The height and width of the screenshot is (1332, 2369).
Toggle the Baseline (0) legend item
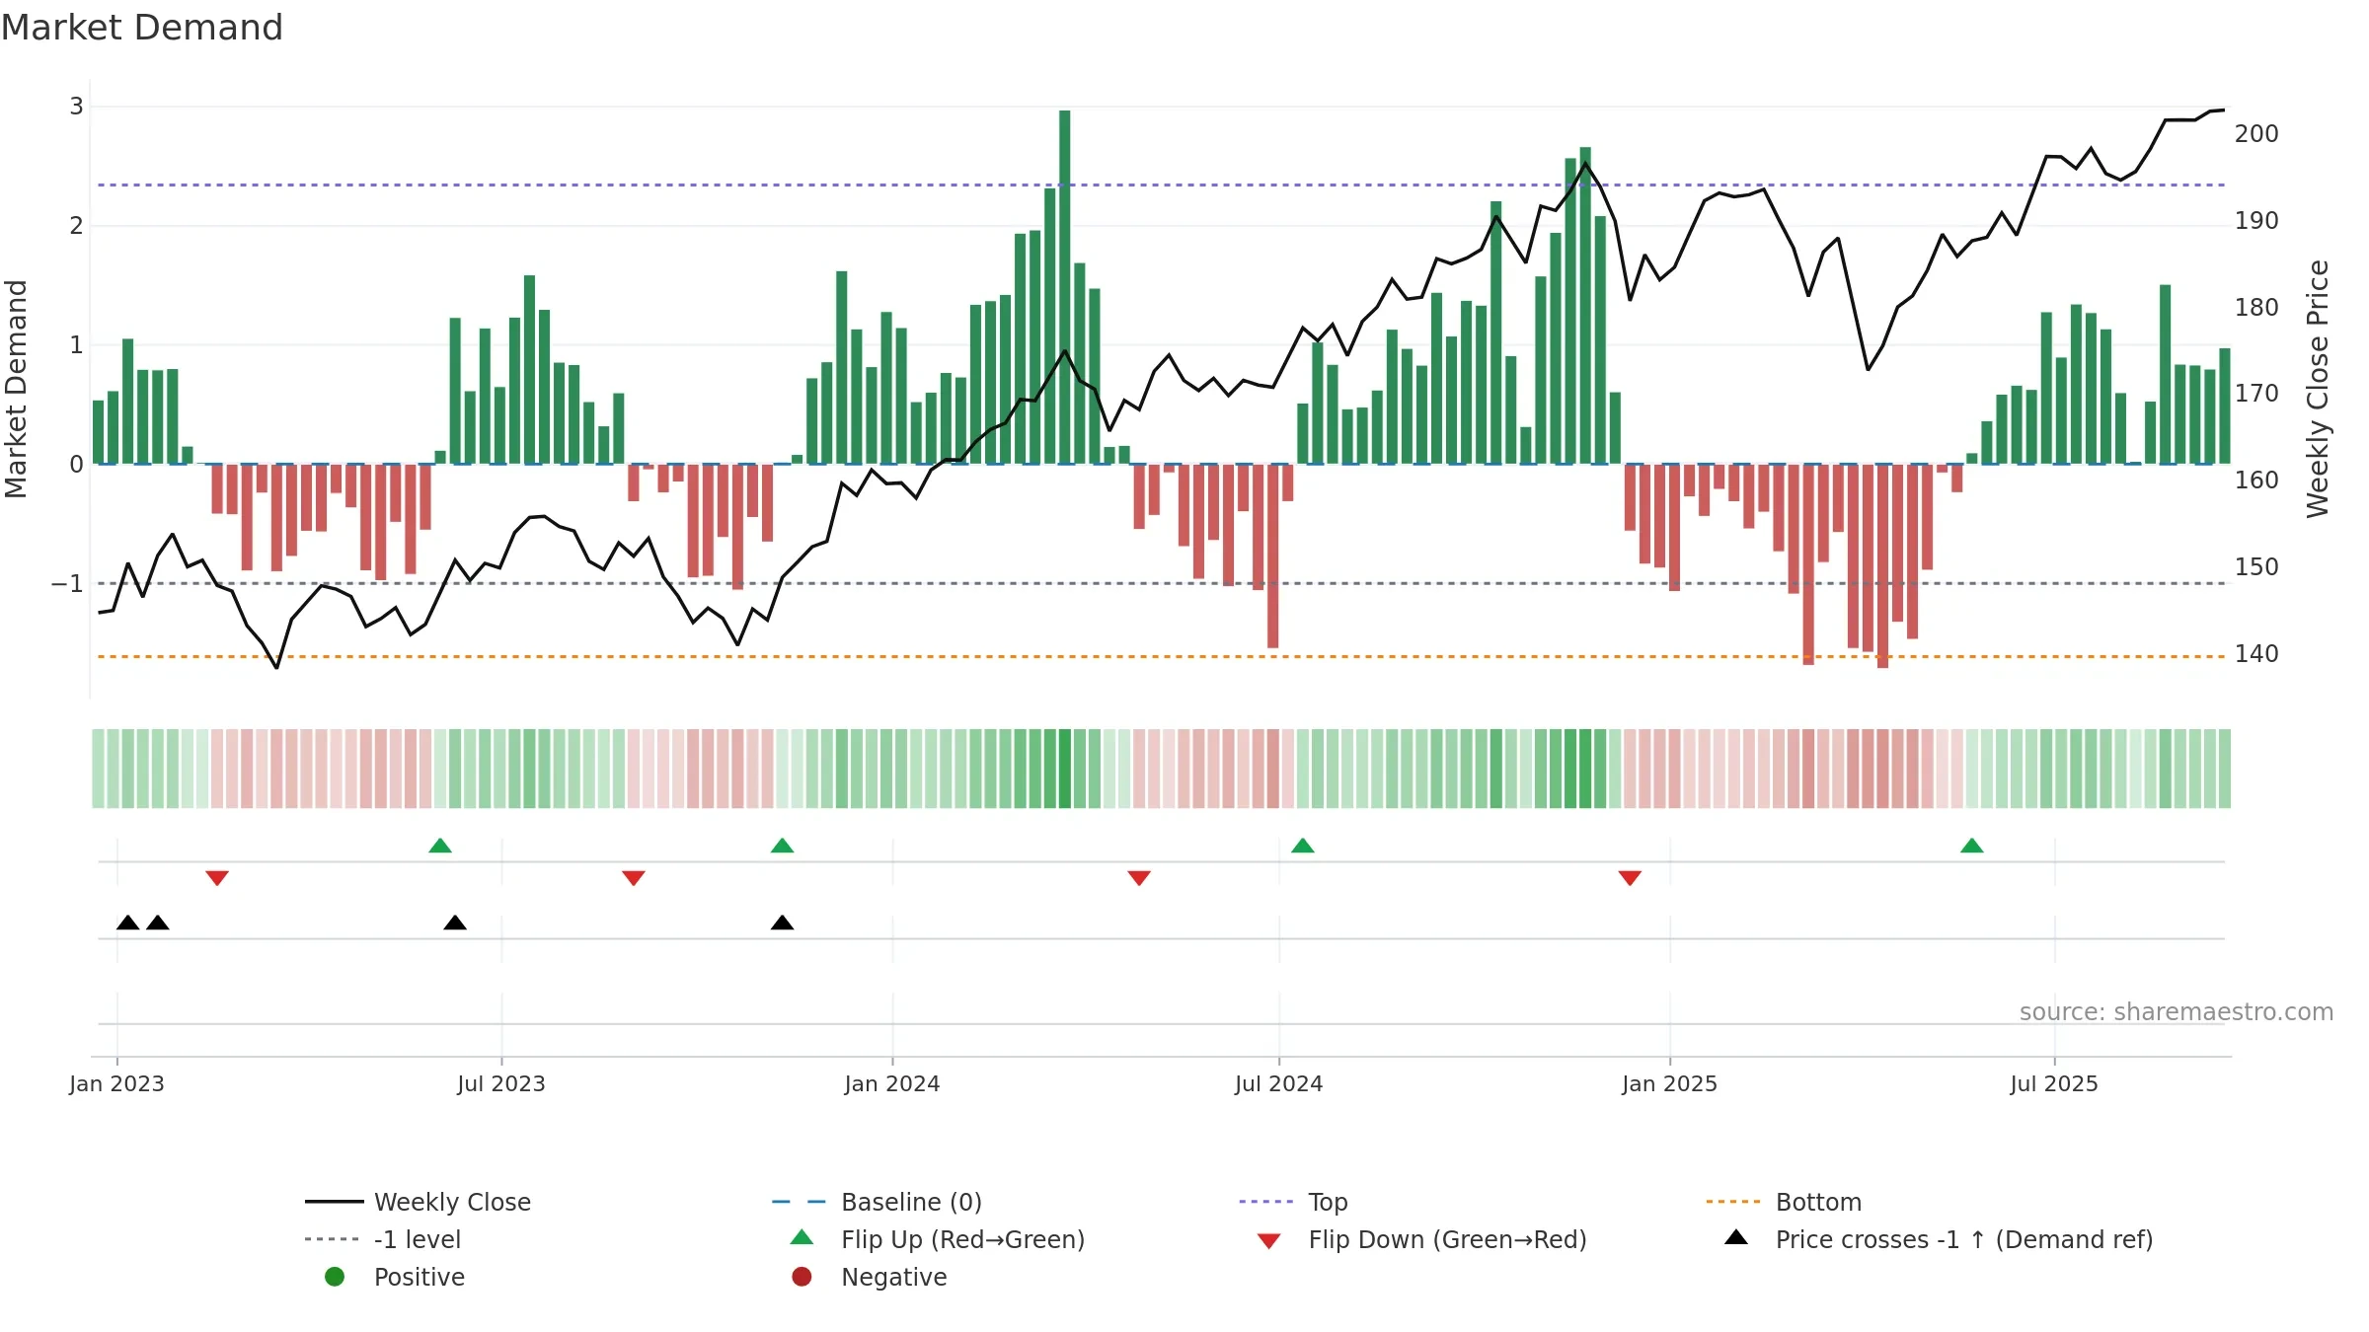click(877, 1202)
